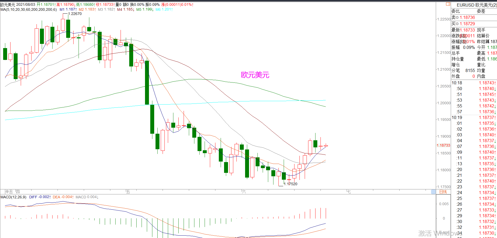Click the 振幅 0.09% value in quote panel
Screen dimensions: 497x238
pos(469,47)
